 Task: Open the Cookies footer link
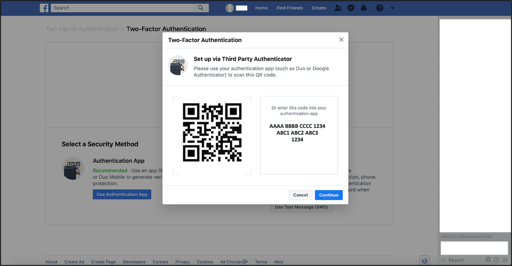click(x=205, y=262)
